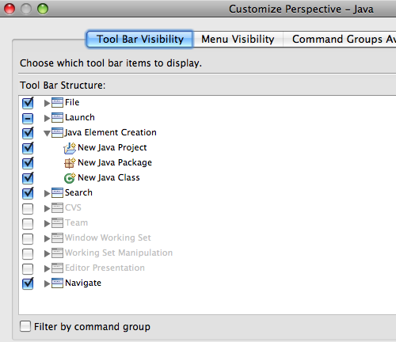
Task: Click the Team toolbar group icon
Action: tap(57, 223)
